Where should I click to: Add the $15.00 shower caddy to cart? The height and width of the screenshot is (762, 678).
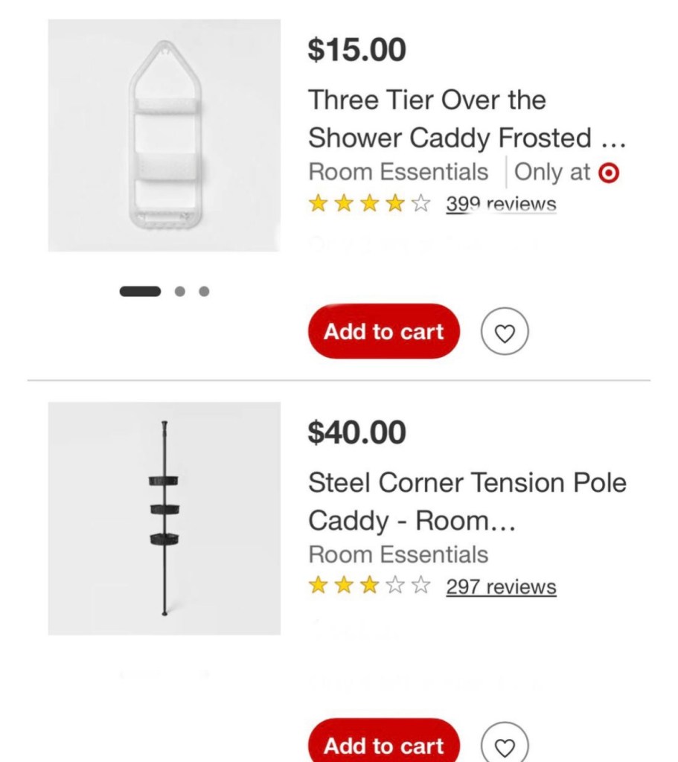(384, 332)
